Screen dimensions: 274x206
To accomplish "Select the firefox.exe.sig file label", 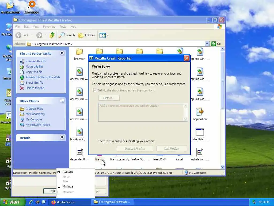I will [120, 159].
